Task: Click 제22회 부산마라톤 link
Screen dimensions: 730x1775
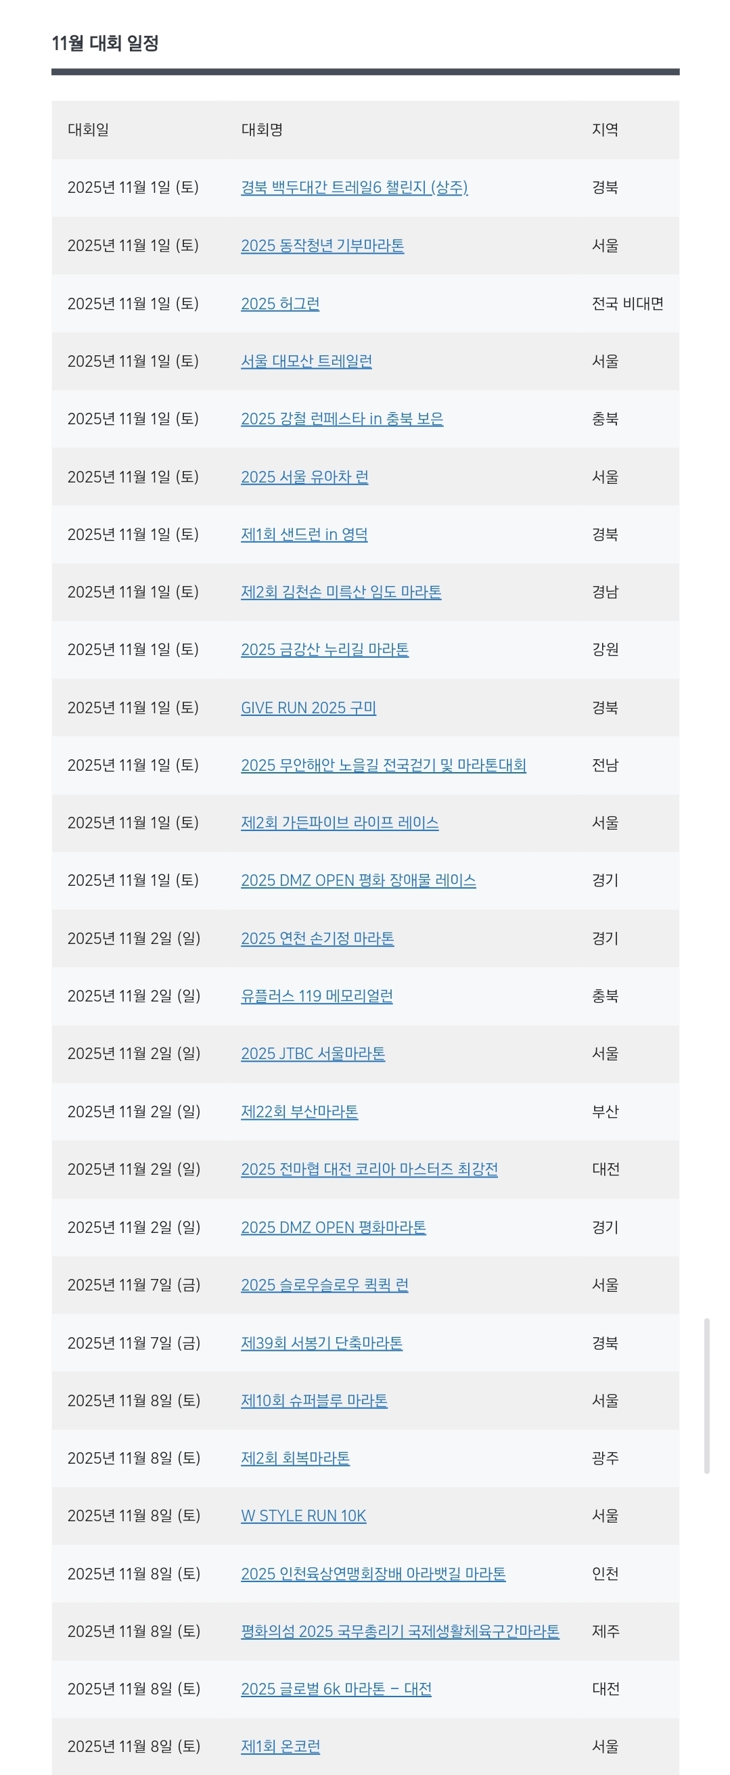Action: [x=300, y=1111]
